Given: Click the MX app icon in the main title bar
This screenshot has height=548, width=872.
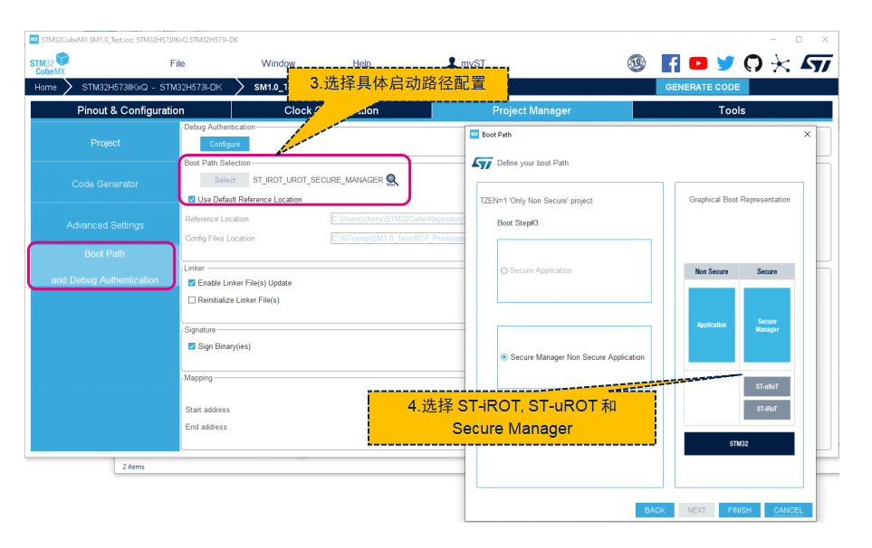Looking at the screenshot, I should pyautogui.click(x=34, y=40).
